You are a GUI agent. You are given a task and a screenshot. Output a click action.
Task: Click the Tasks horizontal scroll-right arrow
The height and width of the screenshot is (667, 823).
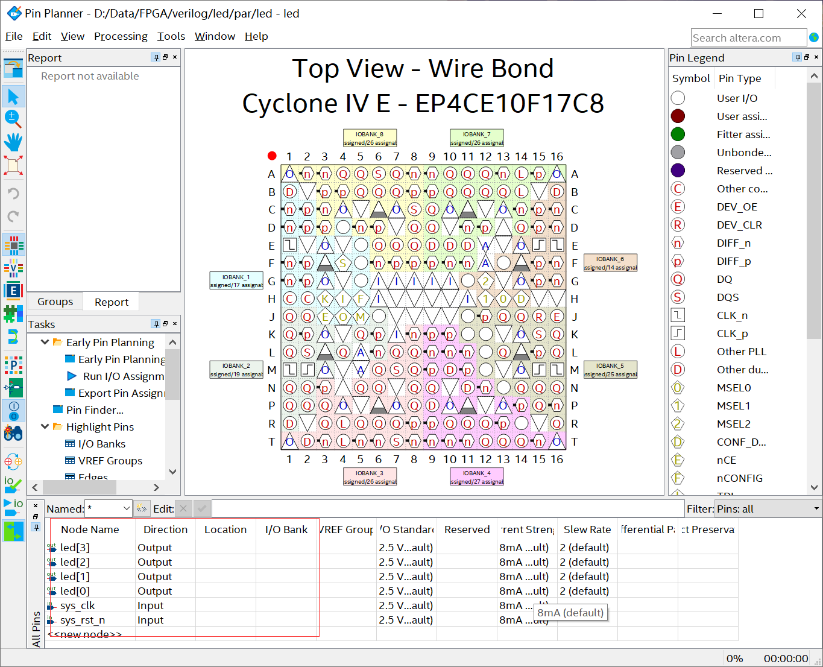[156, 487]
